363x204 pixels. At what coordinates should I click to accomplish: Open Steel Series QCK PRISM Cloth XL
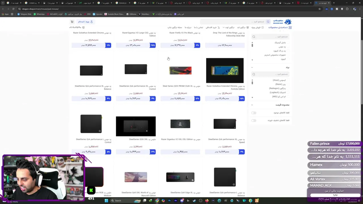click(181, 86)
